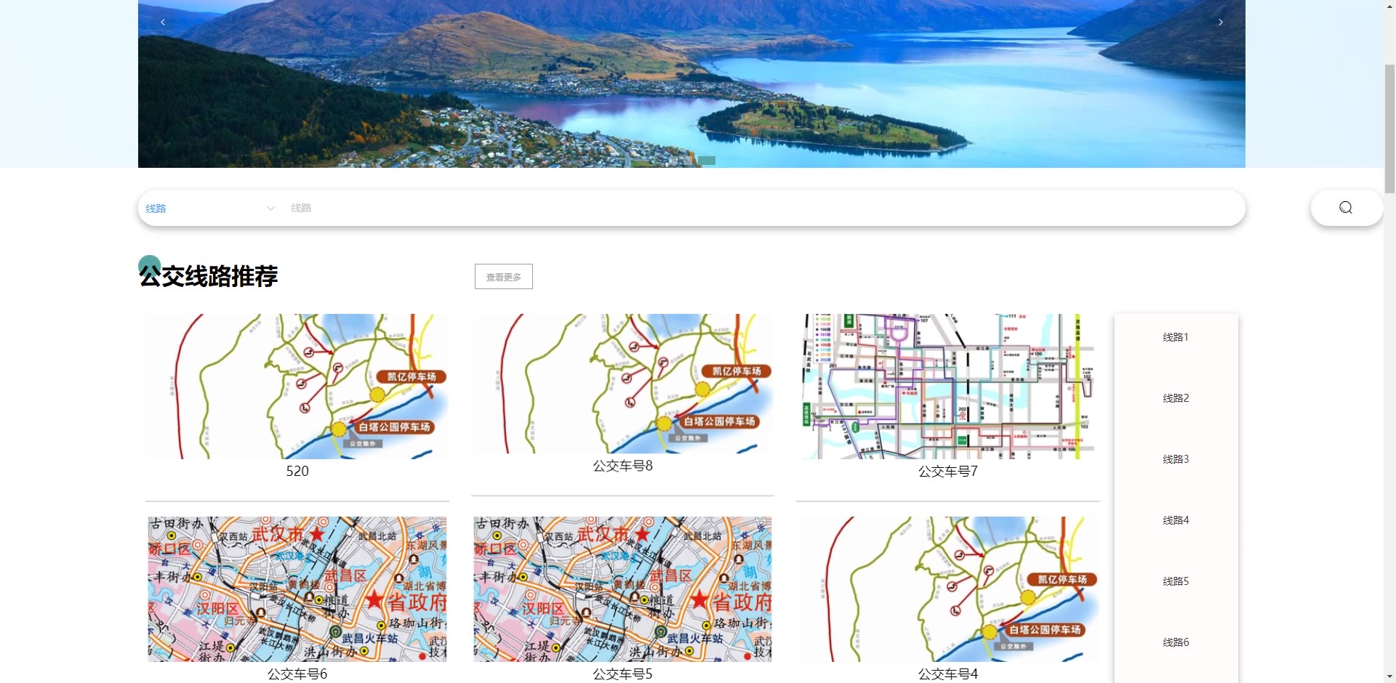Screen dimensions: 1396x683
Task: Click the 公交线路推荐 section heading
Action: click(x=209, y=276)
